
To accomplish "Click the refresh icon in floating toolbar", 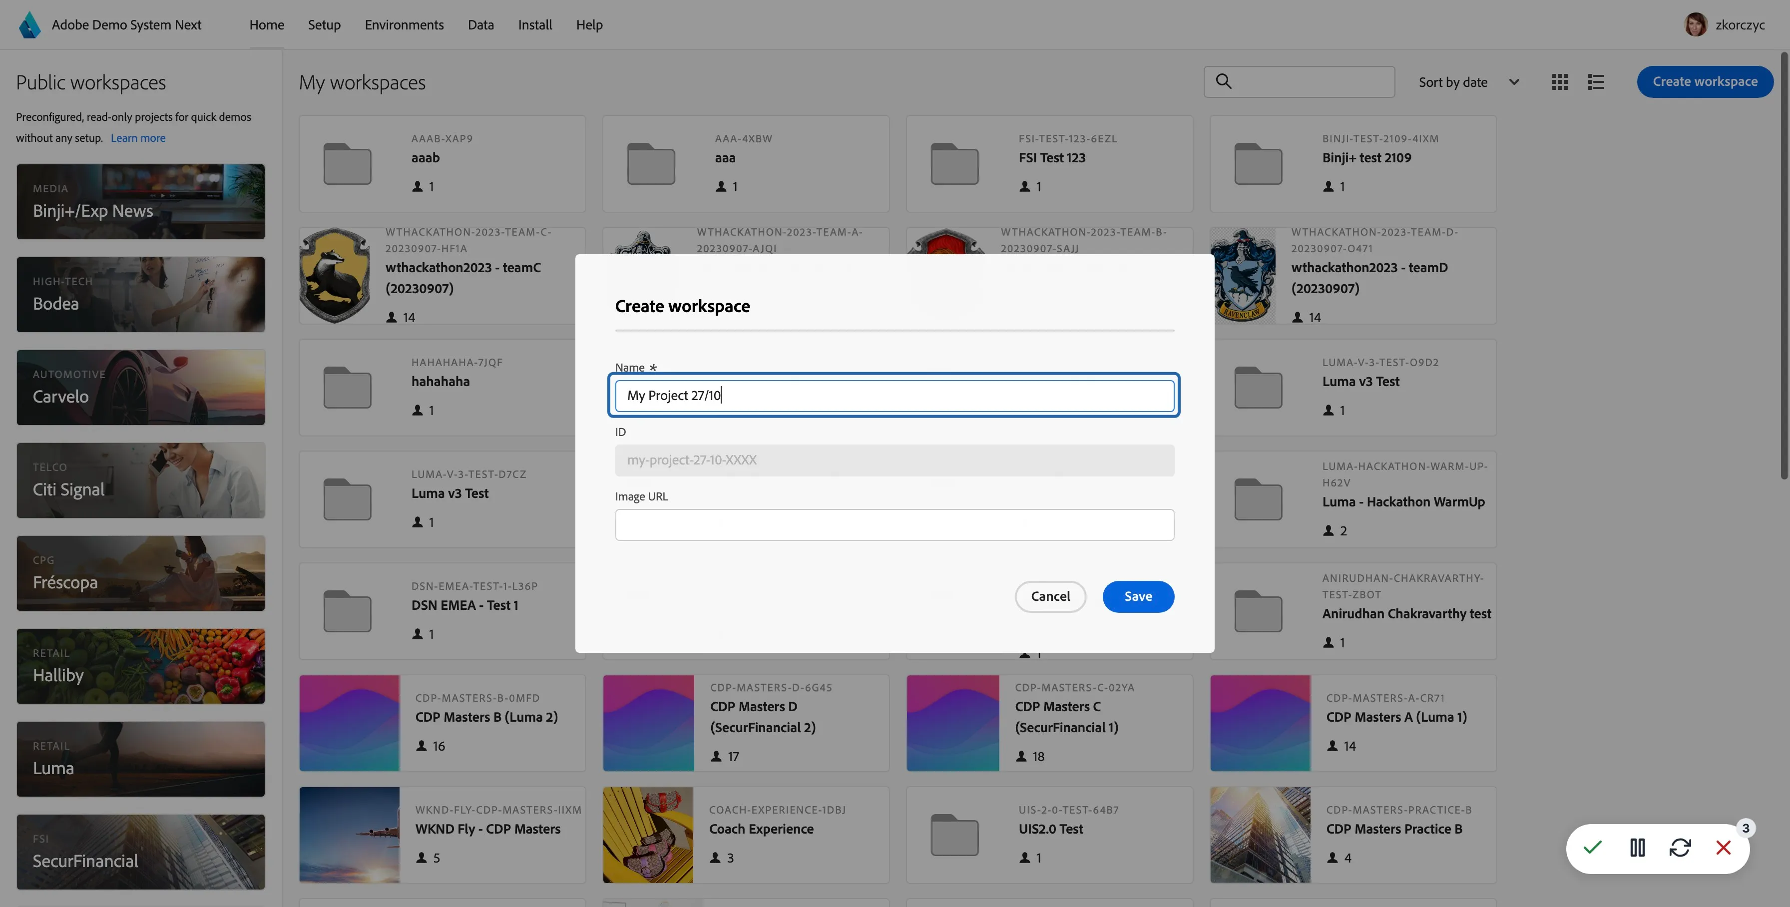I will (1680, 848).
